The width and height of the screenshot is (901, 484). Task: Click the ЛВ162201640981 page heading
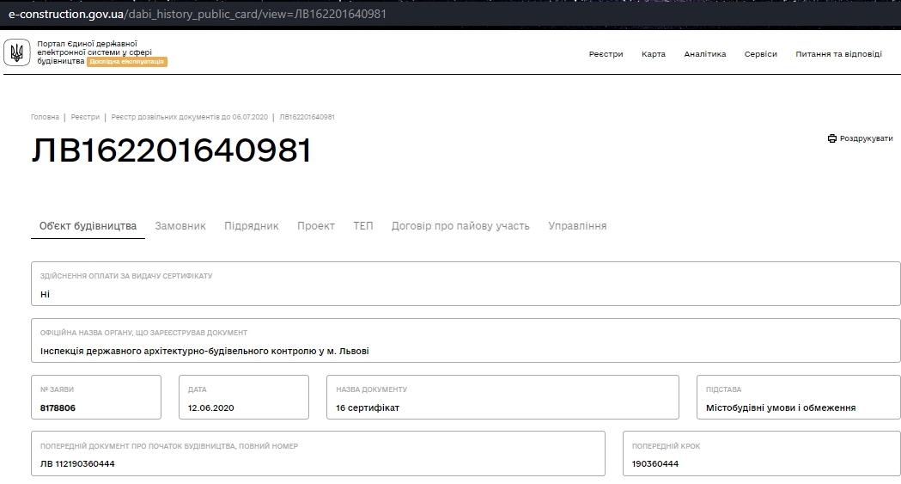pos(171,150)
